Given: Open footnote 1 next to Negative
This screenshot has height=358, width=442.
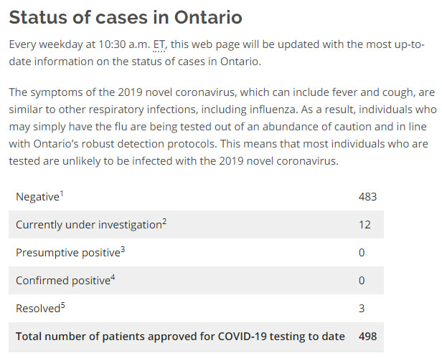Looking at the screenshot, I should [x=64, y=193].
